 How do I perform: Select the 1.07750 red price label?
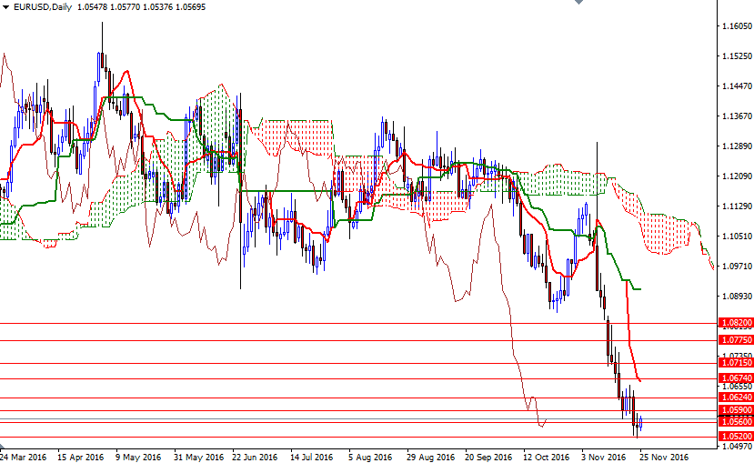coord(735,340)
